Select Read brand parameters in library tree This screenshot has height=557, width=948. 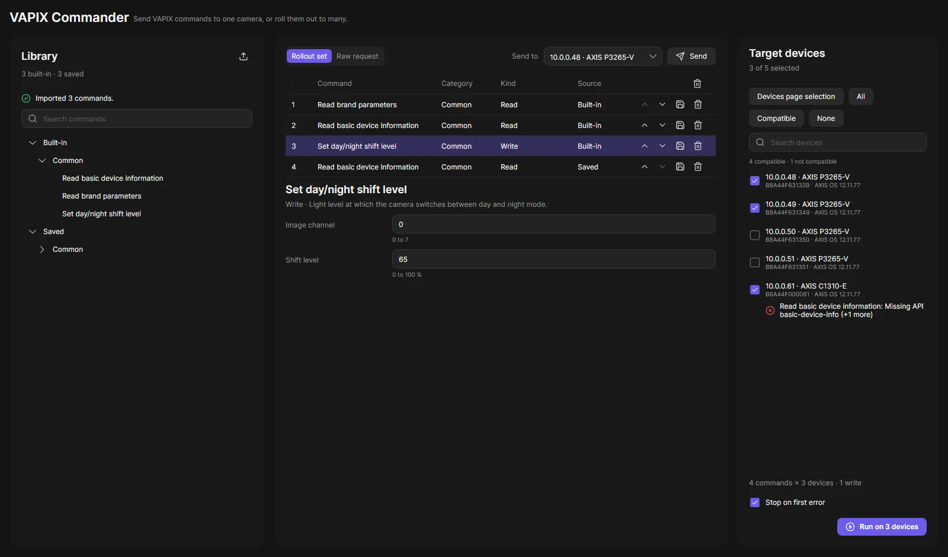tap(101, 196)
